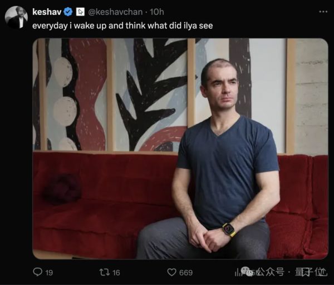
Task: Open the @keshavchan handle link
Action: (113, 11)
